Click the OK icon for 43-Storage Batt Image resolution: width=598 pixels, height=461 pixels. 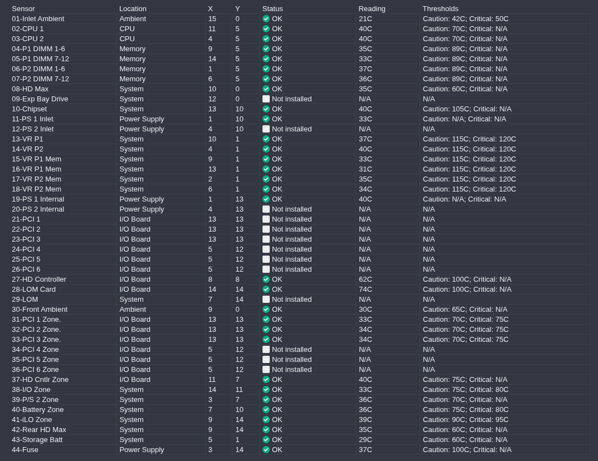coord(266,440)
